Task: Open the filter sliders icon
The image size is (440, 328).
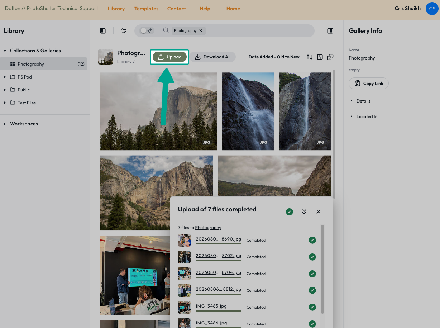Action: tap(124, 31)
